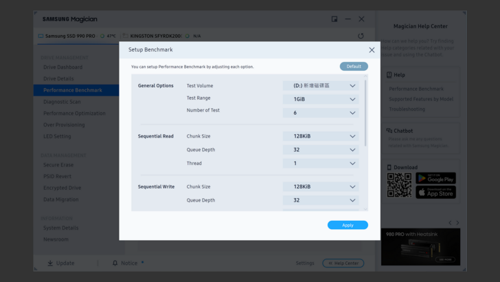Click the Help document icon
The width and height of the screenshot is (500, 282).
click(389, 75)
